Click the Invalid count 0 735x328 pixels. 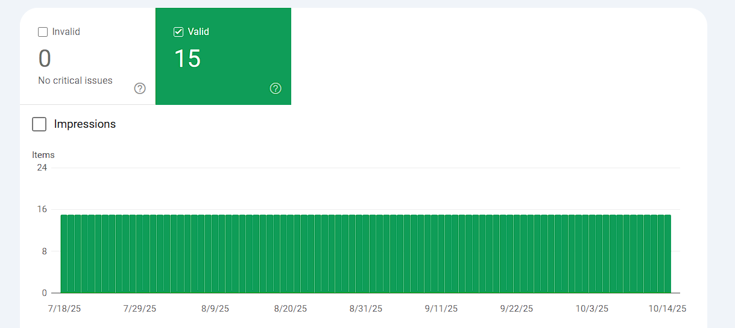[45, 58]
